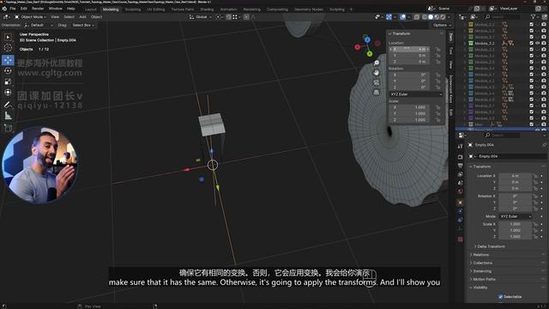
Task: Add a new workspace with plus button
Action: [x=351, y=9]
